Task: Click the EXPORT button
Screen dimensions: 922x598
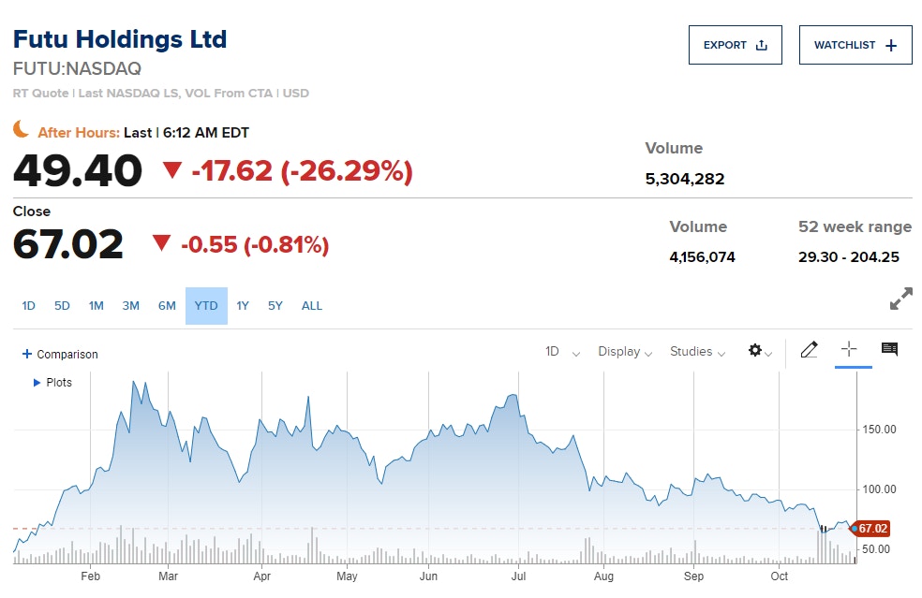Action: coord(735,45)
